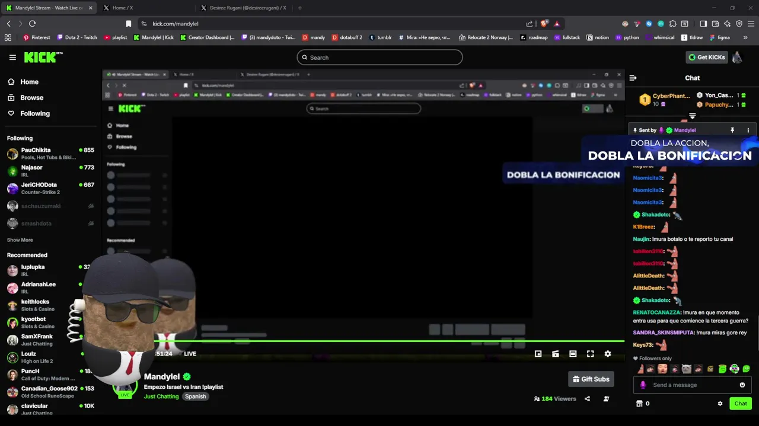Click the Spanish language tag
The image size is (759, 426).
[195, 396]
